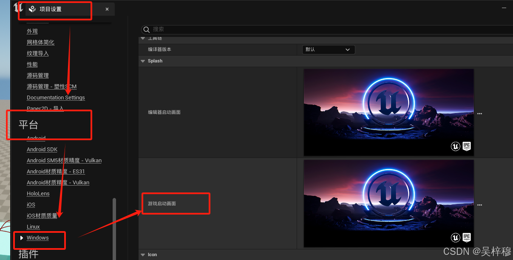Click the 编译器版本 label
Image resolution: width=513 pixels, height=260 pixels.
pos(159,50)
